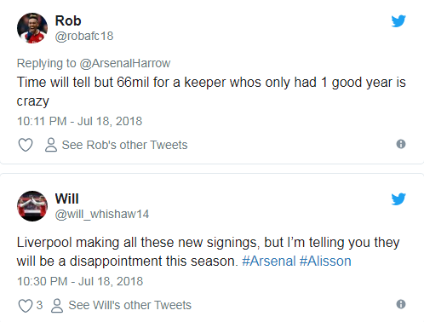This screenshot has height=322, width=424.
Task: Click See Rob's other Tweets link
Action: pos(124,145)
